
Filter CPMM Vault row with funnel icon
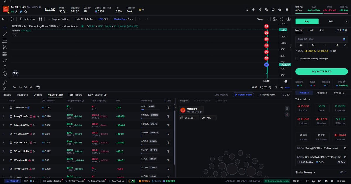(x=168, y=108)
